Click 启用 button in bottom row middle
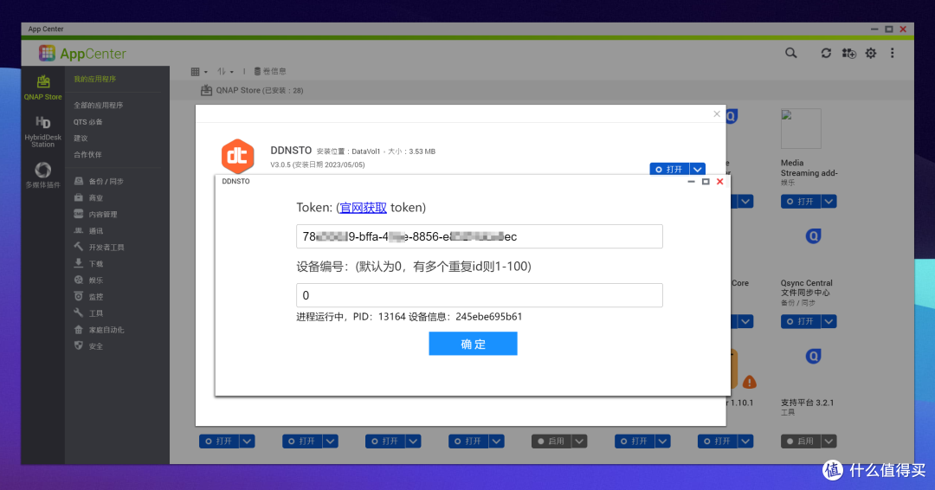Viewport: 935px width, 490px height. [551, 442]
